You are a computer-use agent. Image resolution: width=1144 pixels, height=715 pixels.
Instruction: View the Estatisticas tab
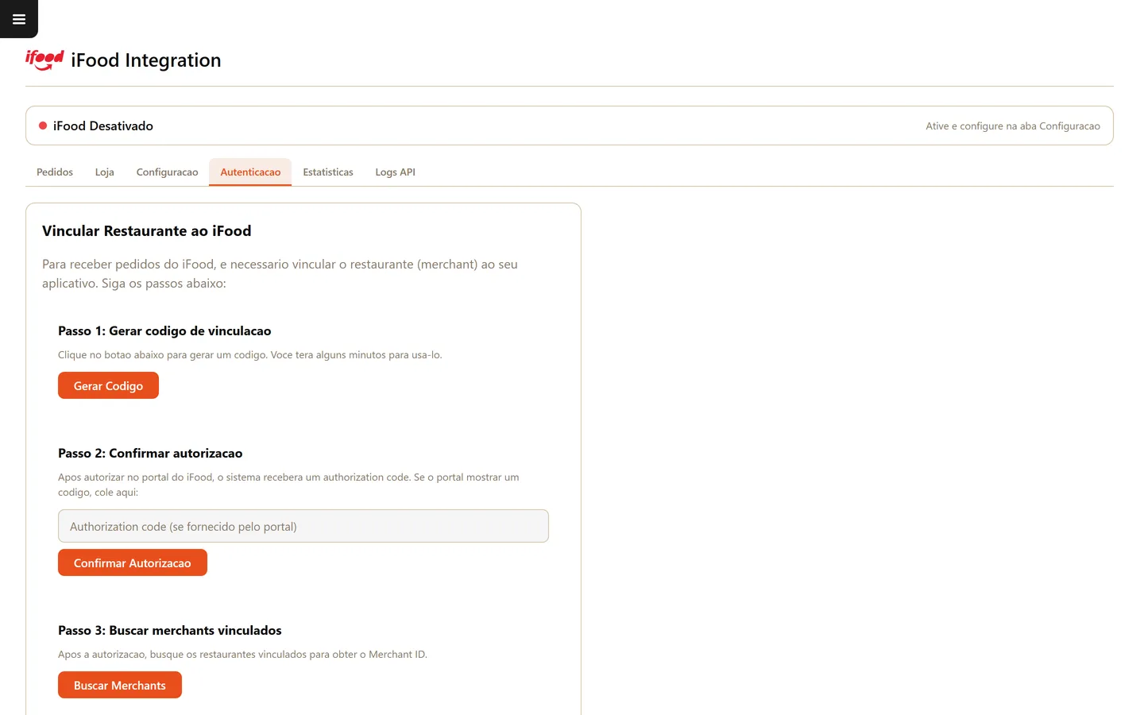pos(328,172)
